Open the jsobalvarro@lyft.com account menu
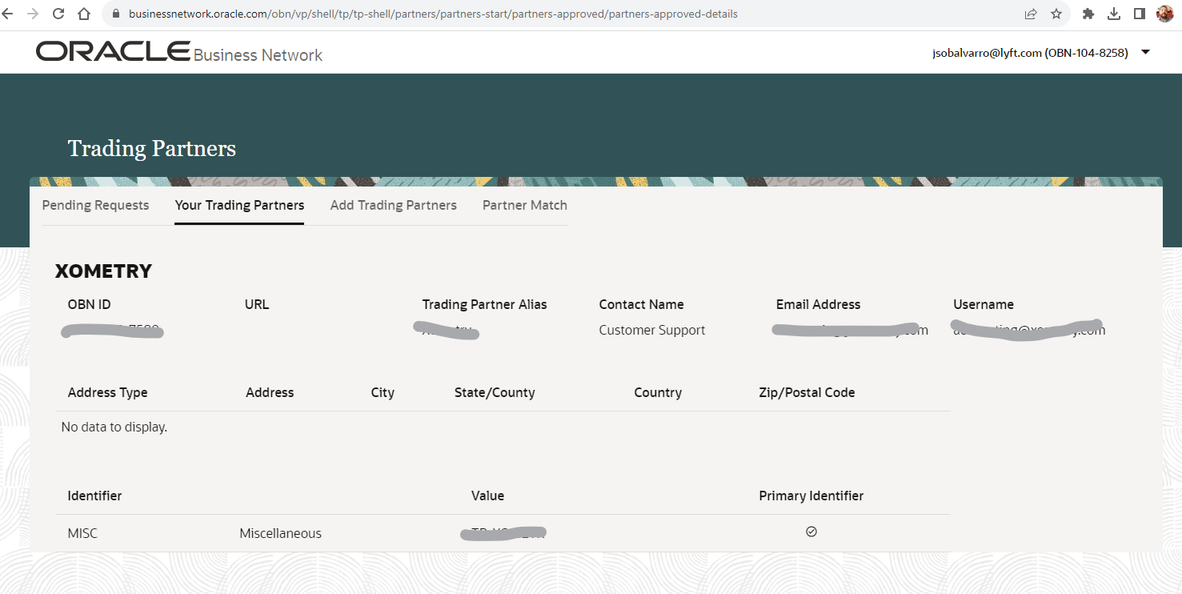This screenshot has height=594, width=1182. click(1030, 53)
